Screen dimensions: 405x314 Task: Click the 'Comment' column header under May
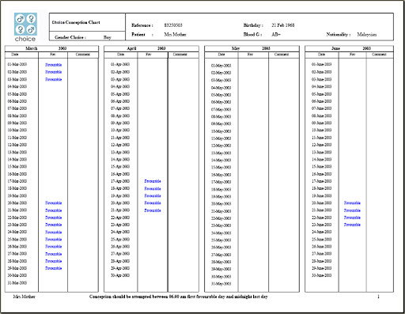(x=282, y=55)
